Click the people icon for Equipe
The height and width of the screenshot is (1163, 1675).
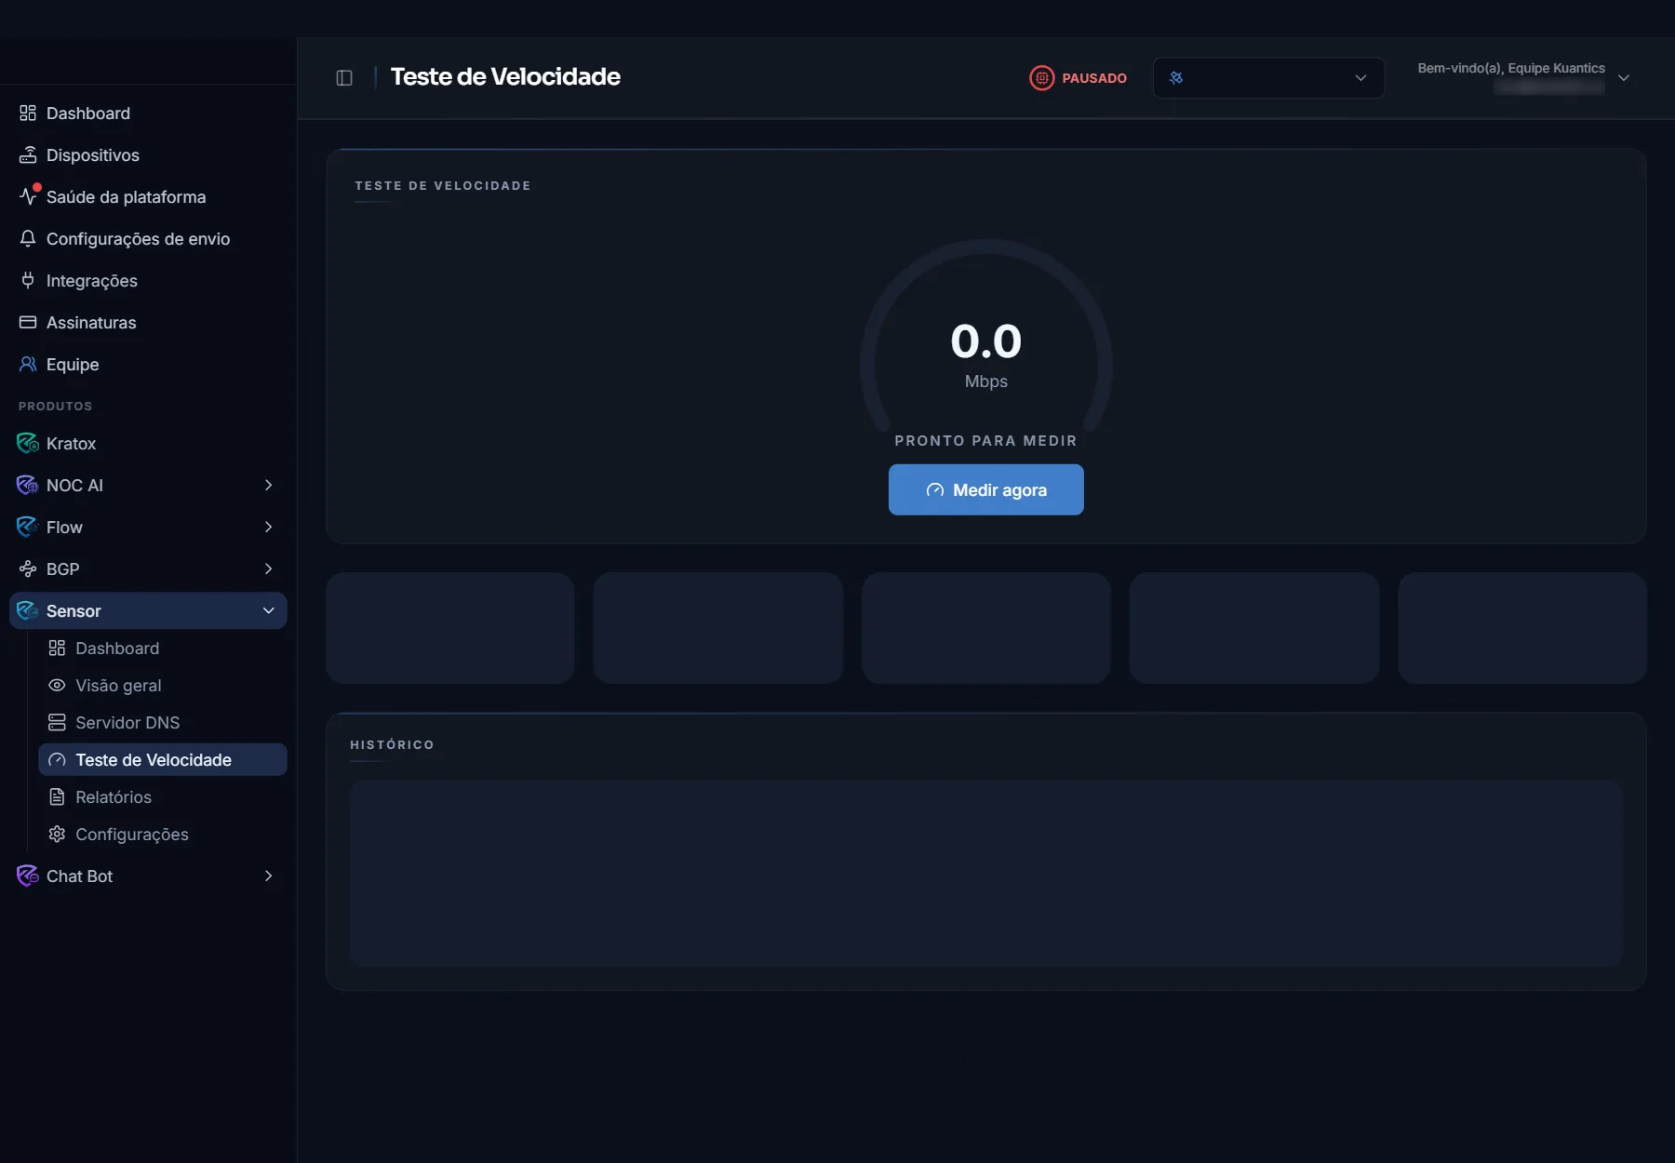click(28, 364)
